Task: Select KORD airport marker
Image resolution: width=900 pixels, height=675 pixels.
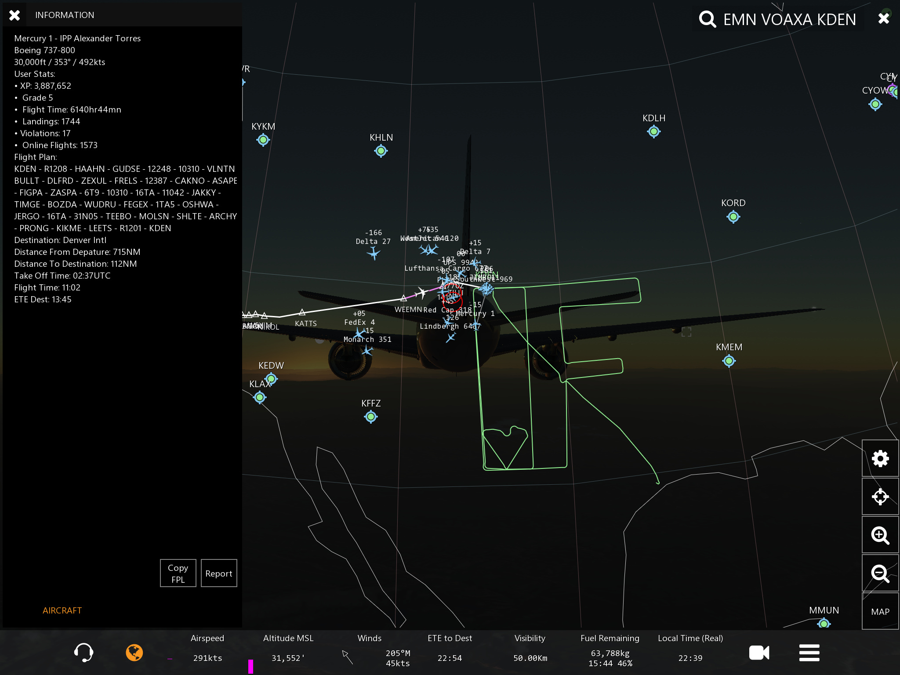Action: 733,217
